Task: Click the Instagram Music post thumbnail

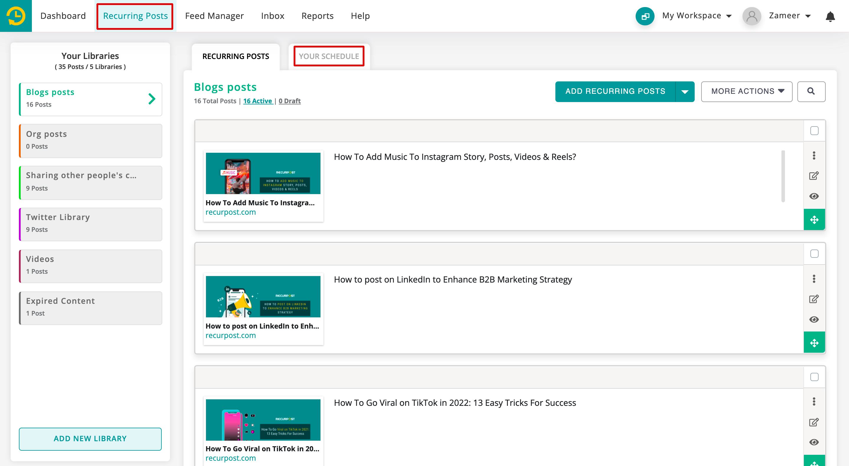Action: pyautogui.click(x=263, y=173)
